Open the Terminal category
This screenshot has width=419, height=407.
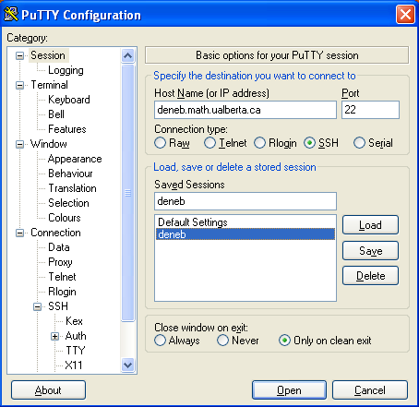click(x=49, y=85)
